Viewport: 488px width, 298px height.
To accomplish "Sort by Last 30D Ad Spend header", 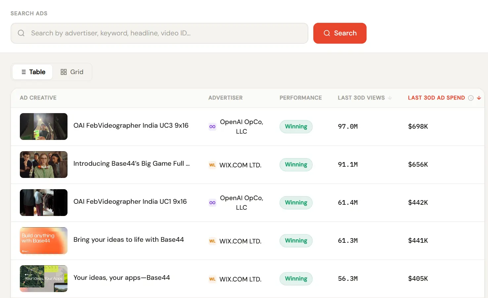I will pyautogui.click(x=436, y=98).
